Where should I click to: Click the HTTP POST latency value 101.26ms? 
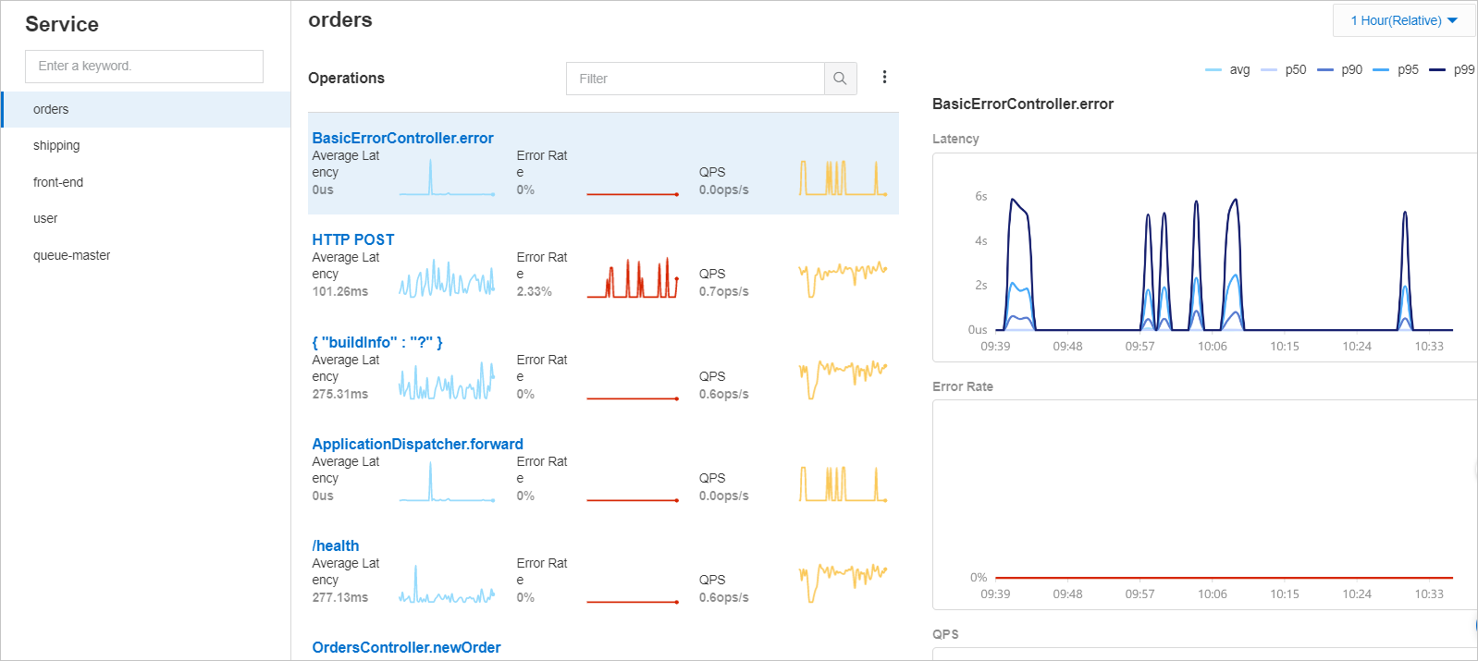[x=340, y=291]
